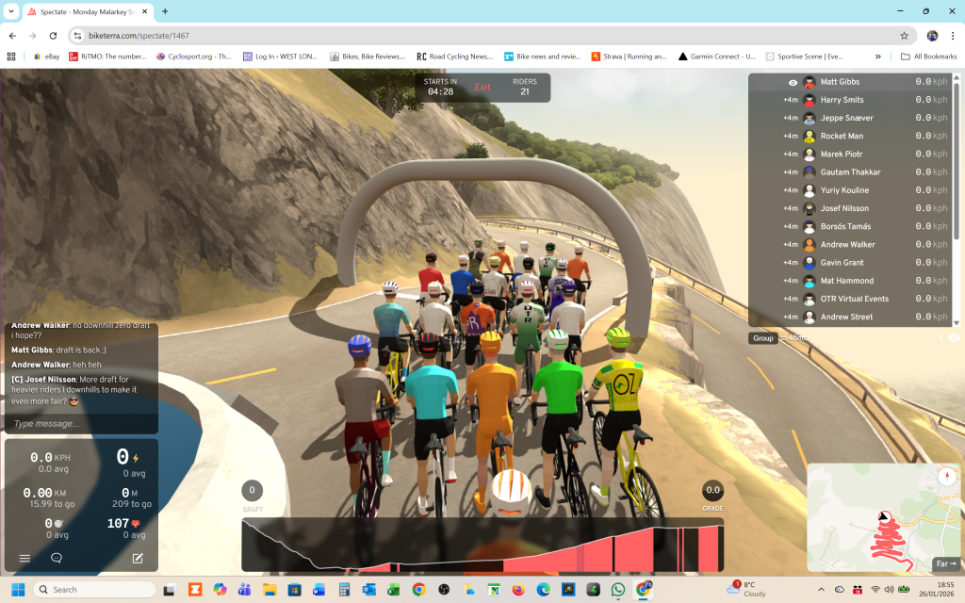Screen dimensions: 965x603
Task: Open the hamburger menu in stats panel
Action: (25, 558)
